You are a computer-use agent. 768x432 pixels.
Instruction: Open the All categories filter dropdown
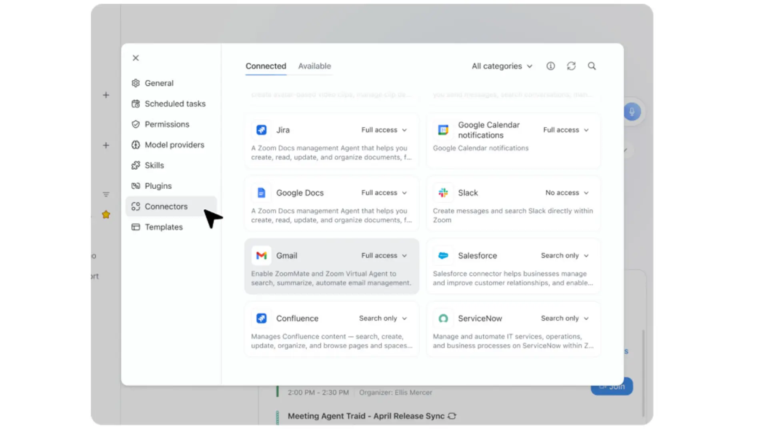[502, 66]
